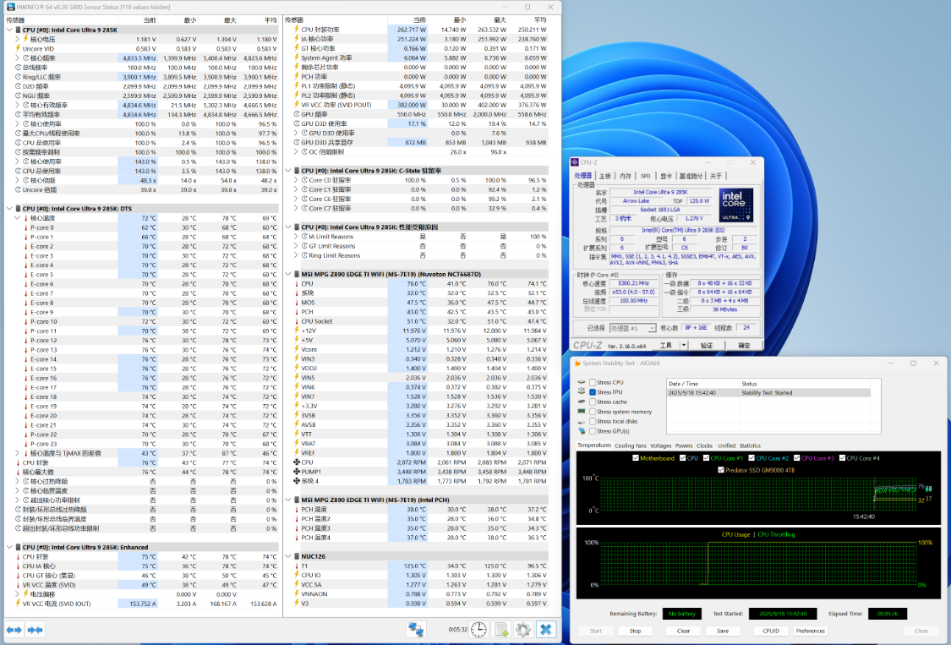Open HWiNFO sensor settings gear icon

coord(523,630)
